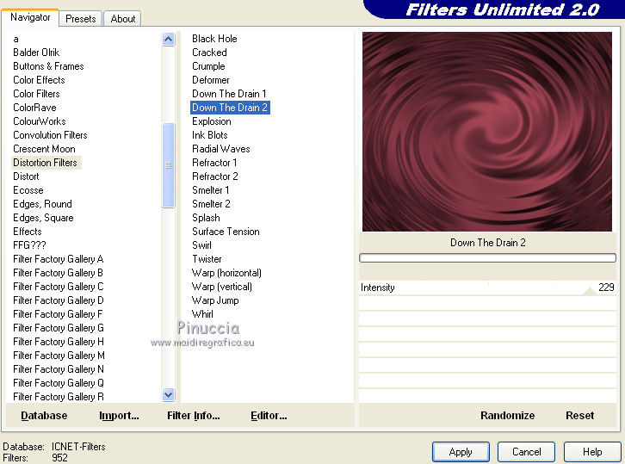
Task: Select the Color Effects category
Action: [x=39, y=80]
